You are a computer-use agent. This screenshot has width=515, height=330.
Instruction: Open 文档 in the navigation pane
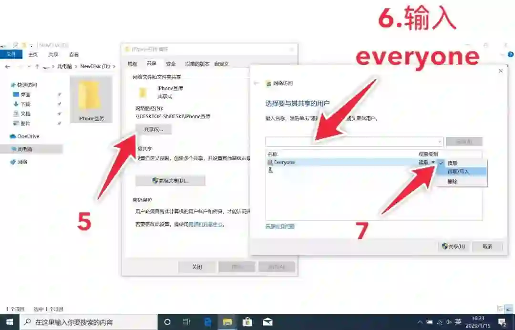coord(25,113)
